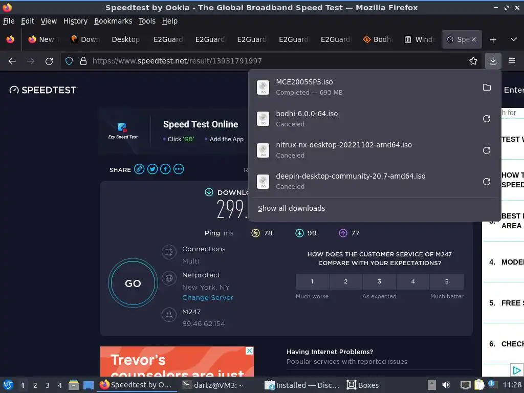Open the History menu

pos(75,21)
